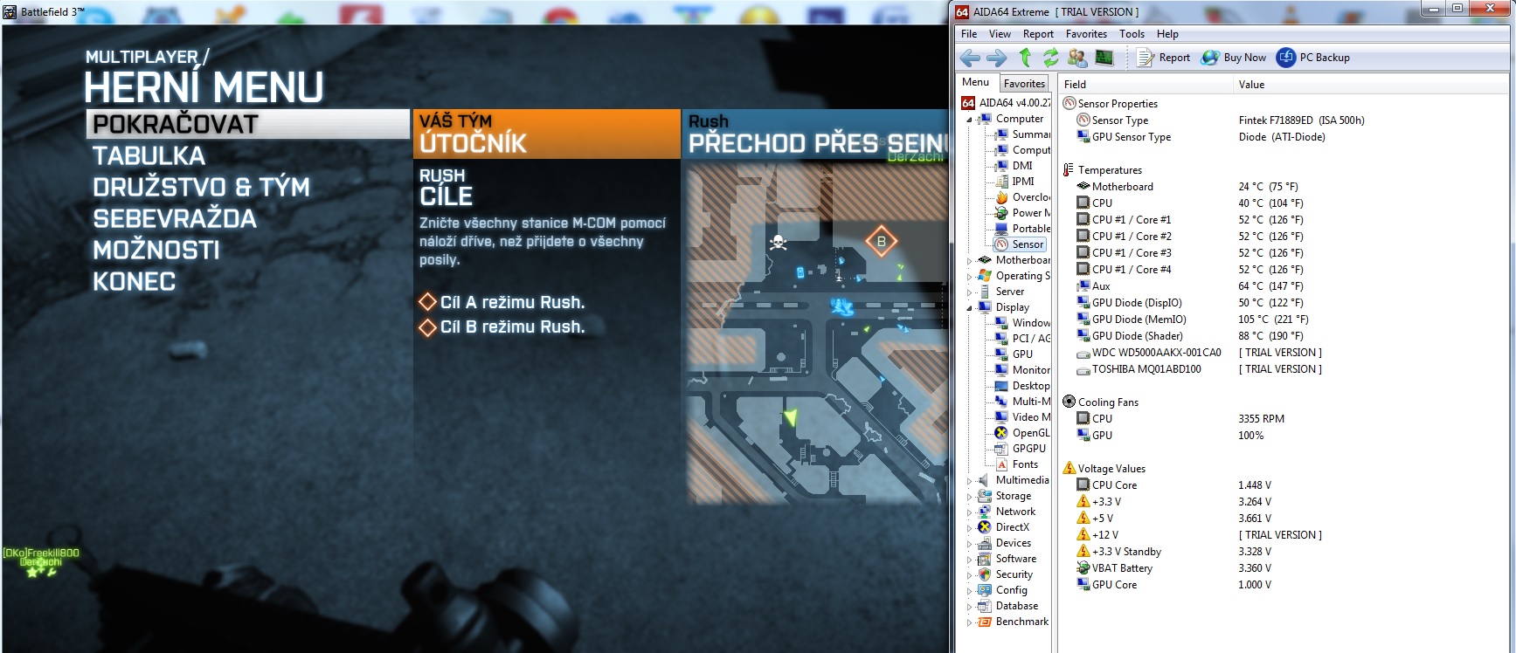1516x653 pixels.
Task: Select the Sensor icon in tree
Action: [x=1002, y=244]
